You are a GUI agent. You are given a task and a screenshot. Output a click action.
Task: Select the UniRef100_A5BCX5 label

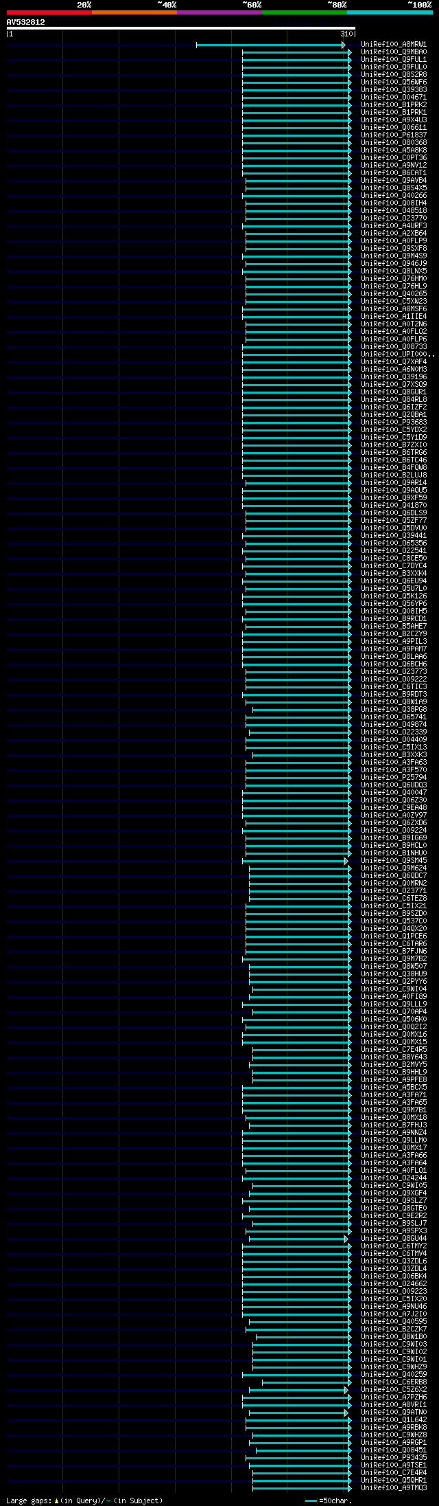[x=394, y=1088]
